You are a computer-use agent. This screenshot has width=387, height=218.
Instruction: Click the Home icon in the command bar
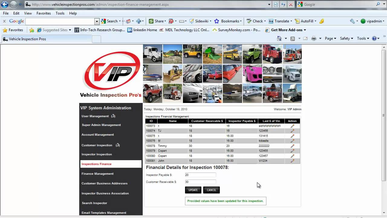(x=279, y=38)
